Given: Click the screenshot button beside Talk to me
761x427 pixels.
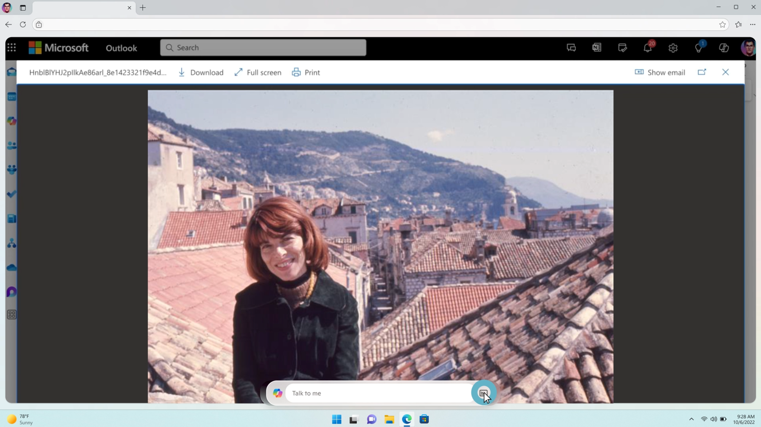Looking at the screenshot, I should coord(483,393).
